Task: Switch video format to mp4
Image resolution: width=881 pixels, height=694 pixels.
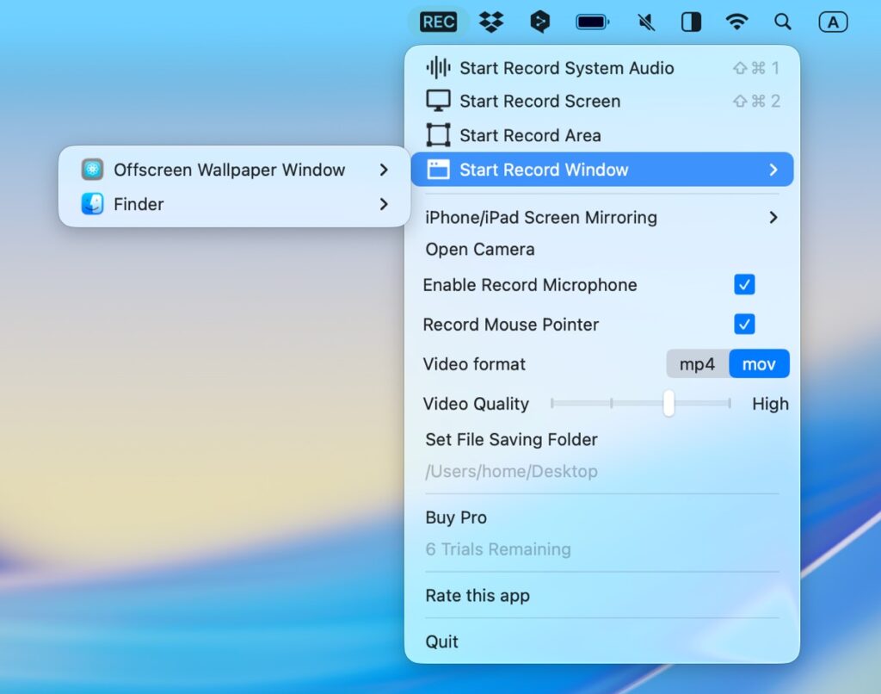Action: [697, 364]
